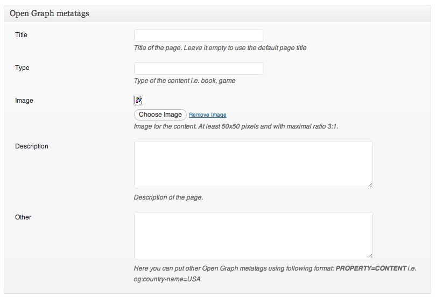Grab the Other text area resize handle
Image resolution: width=436 pixels, height=298 pixels.
point(370,256)
